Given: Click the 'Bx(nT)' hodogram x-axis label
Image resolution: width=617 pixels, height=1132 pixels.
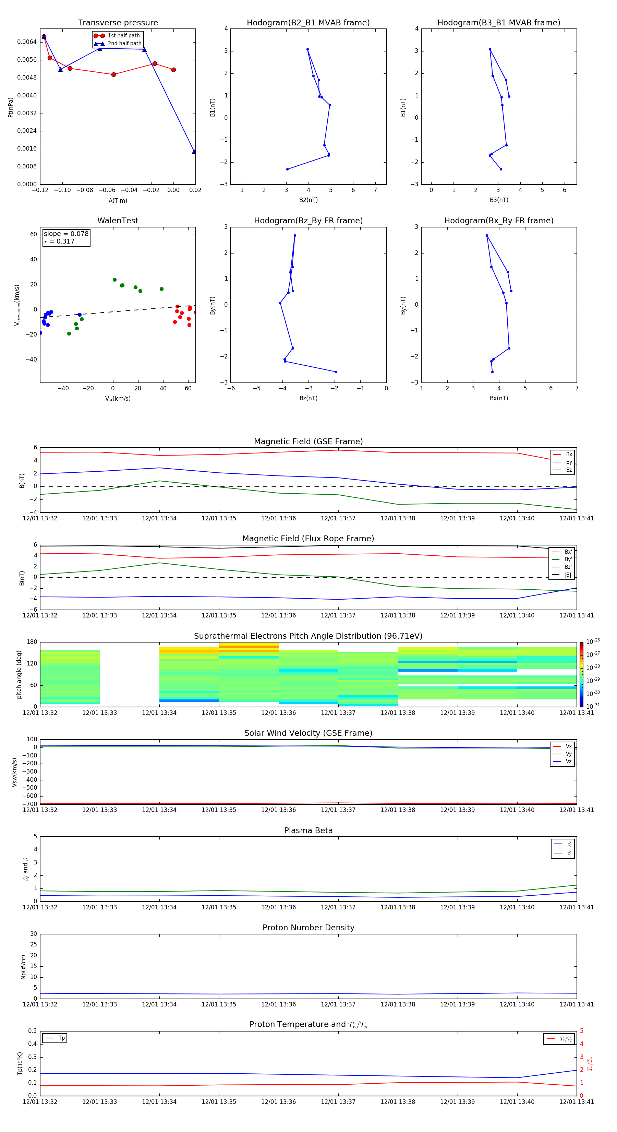Looking at the screenshot, I should 499,398.
